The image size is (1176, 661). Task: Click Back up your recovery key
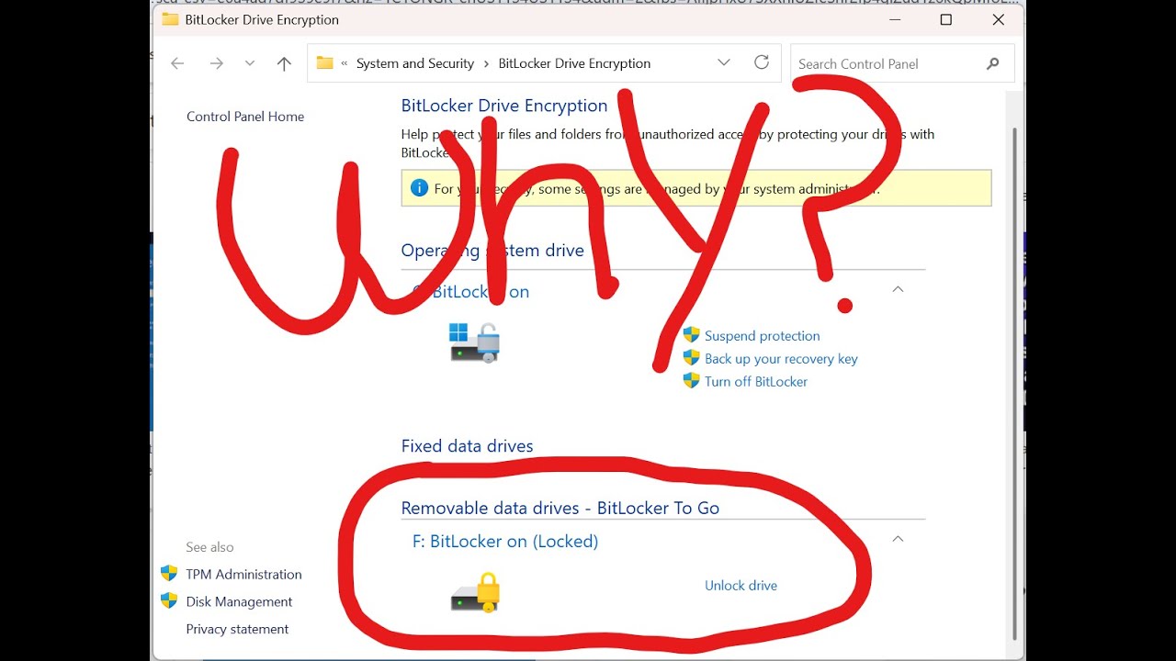click(781, 359)
